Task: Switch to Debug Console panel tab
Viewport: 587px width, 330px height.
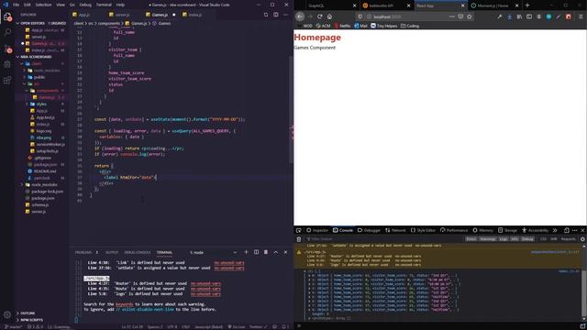Action: (137, 253)
